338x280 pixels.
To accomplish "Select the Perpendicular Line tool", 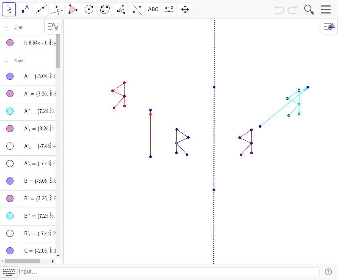I will 57,9.
